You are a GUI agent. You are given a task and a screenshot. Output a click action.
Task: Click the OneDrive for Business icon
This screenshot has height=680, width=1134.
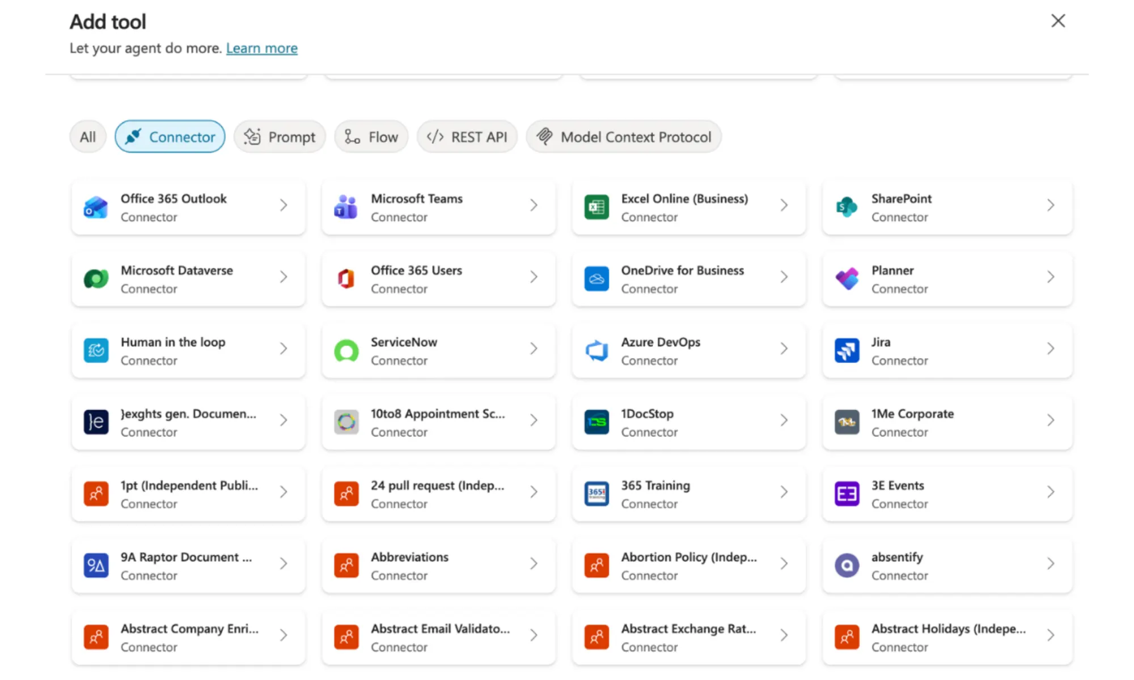[596, 279]
